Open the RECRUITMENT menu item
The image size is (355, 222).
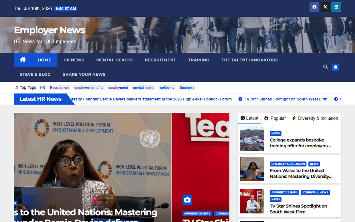coord(160,60)
